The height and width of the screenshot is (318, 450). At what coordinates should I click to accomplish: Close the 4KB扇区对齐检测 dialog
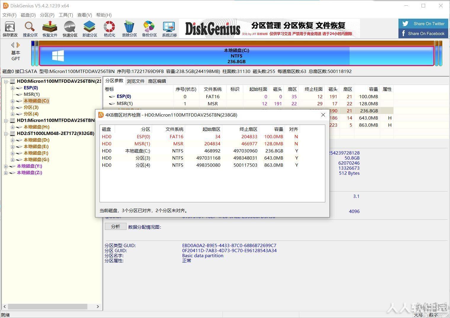(x=323, y=115)
